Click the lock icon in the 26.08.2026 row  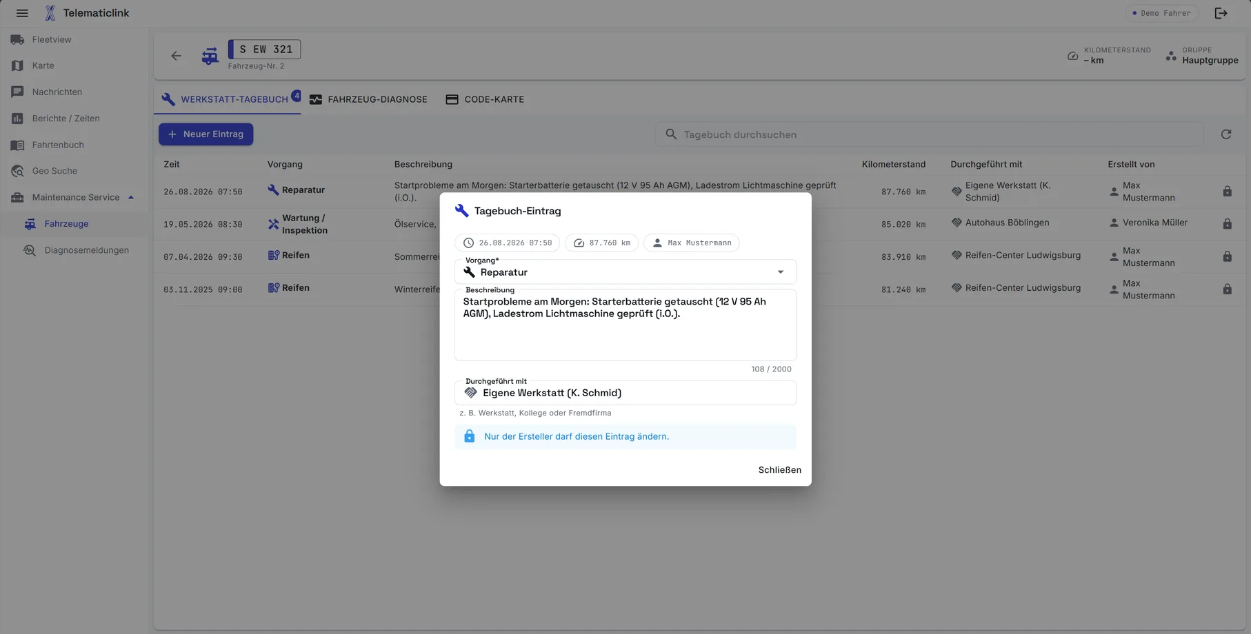tap(1228, 192)
